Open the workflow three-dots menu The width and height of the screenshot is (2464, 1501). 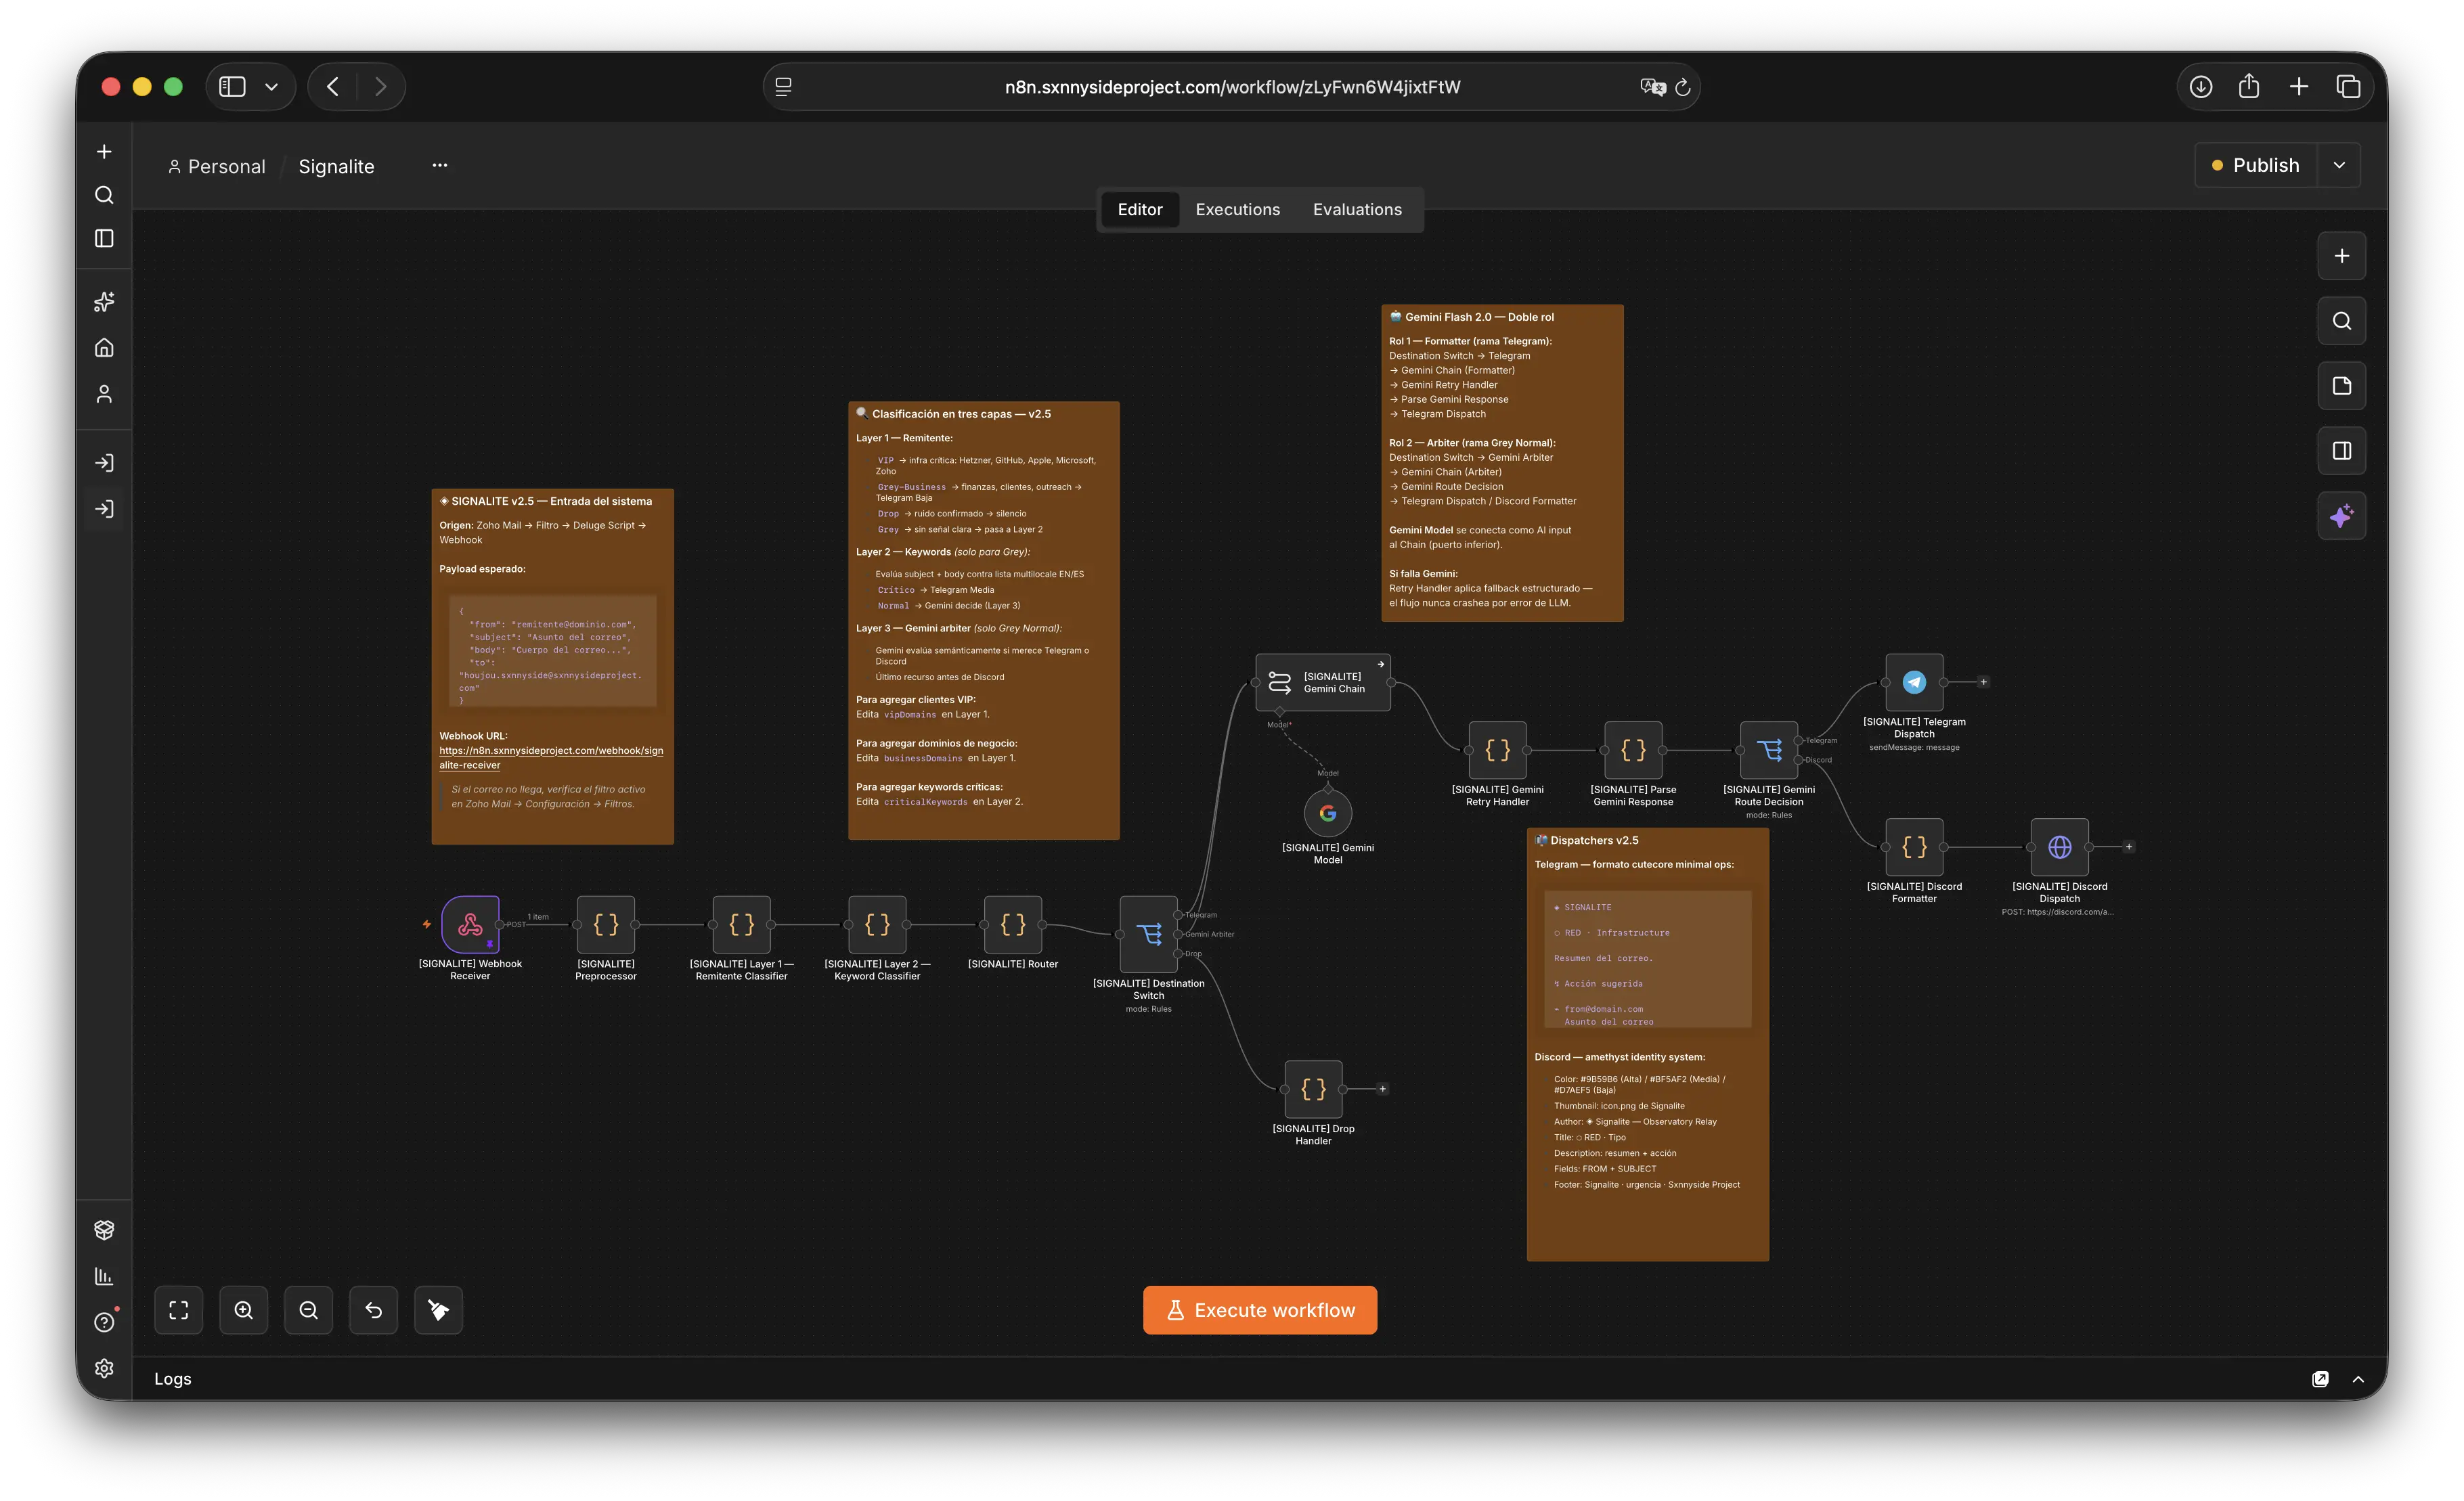(440, 165)
